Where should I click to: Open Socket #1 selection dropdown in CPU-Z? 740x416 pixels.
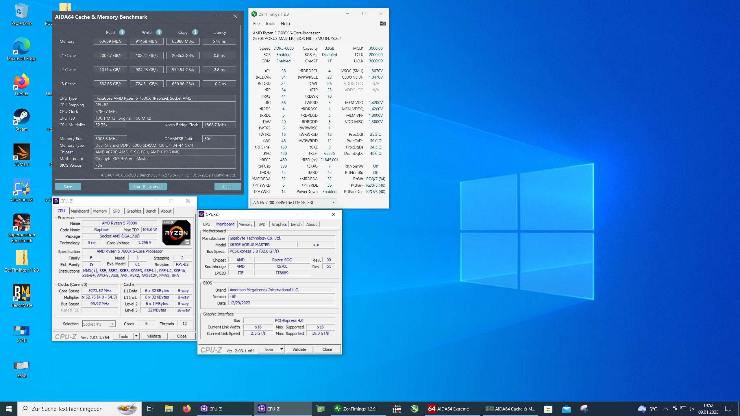click(99, 324)
